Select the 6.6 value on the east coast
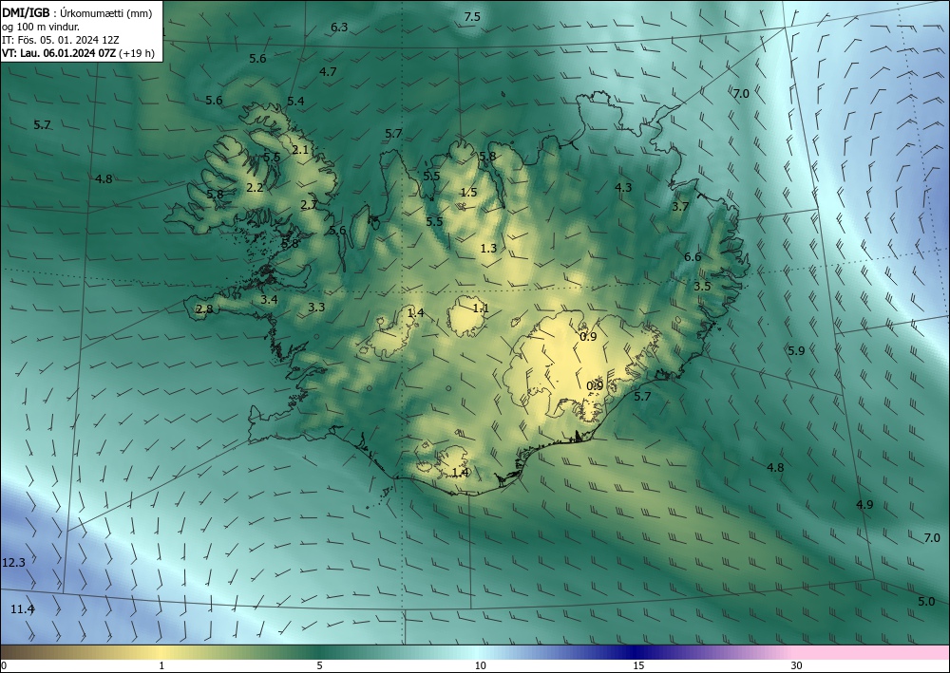 point(693,256)
